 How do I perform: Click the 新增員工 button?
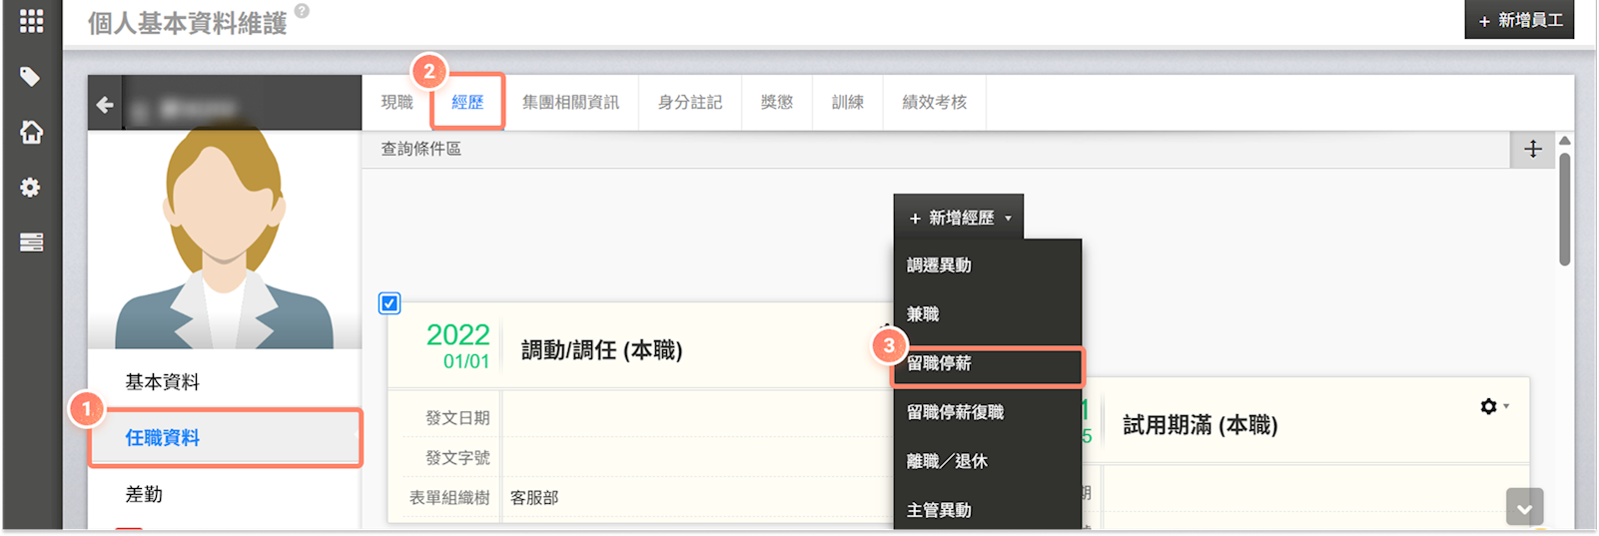1519,20
